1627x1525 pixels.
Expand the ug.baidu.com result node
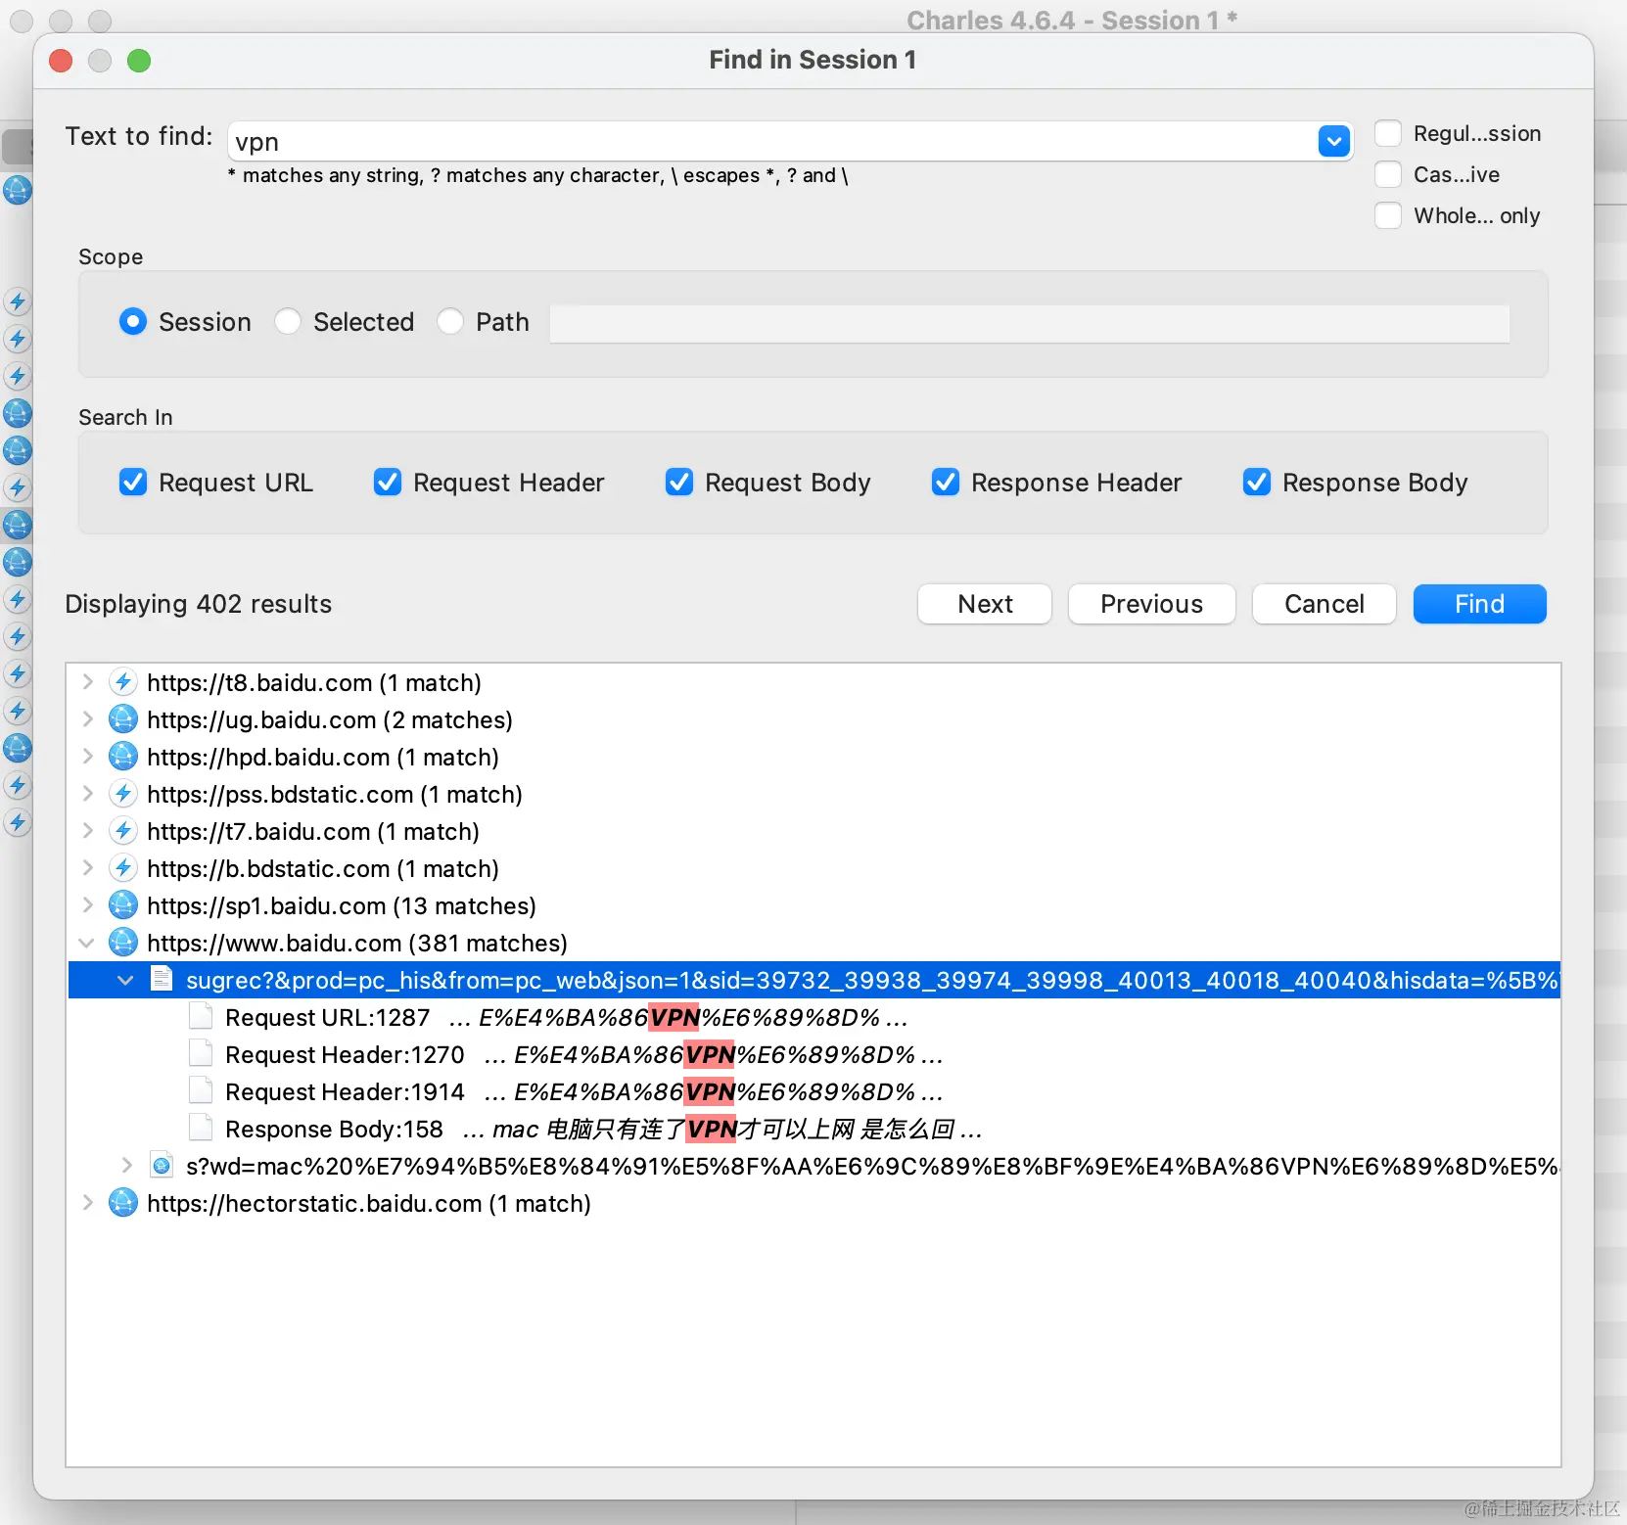tap(87, 719)
